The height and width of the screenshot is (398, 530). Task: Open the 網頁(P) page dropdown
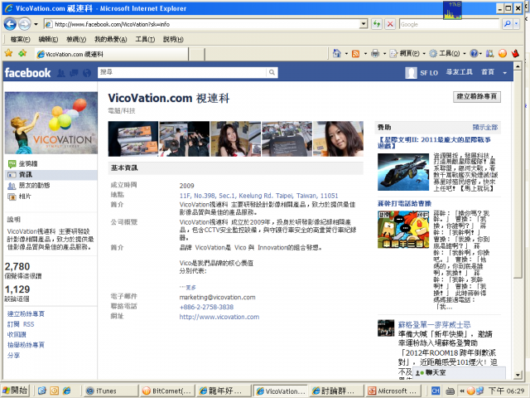click(x=407, y=53)
